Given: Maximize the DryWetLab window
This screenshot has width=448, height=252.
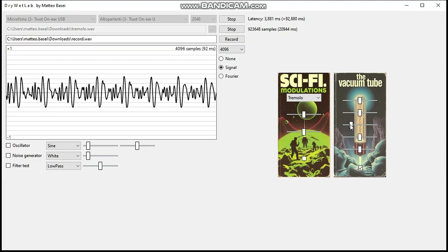Looking at the screenshot, I should point(422,5).
